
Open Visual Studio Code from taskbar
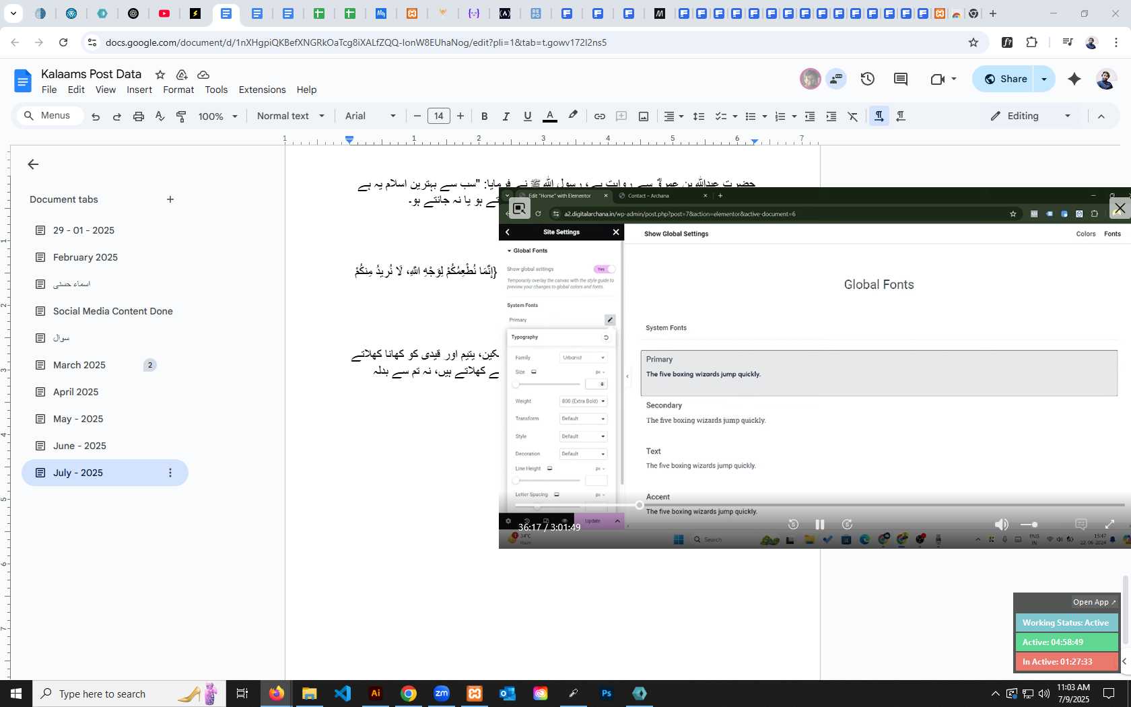tap(343, 694)
